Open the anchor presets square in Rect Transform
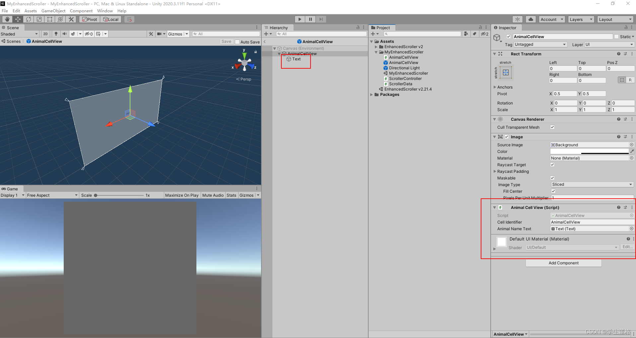The height and width of the screenshot is (338, 636). point(506,72)
